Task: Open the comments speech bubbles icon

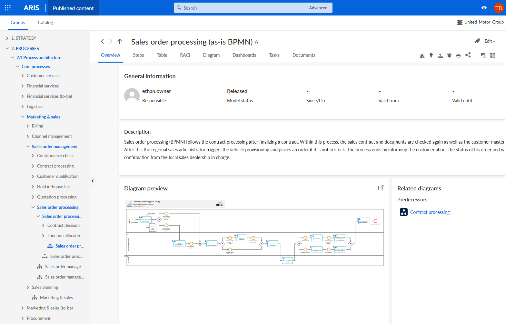Action: tap(483, 56)
